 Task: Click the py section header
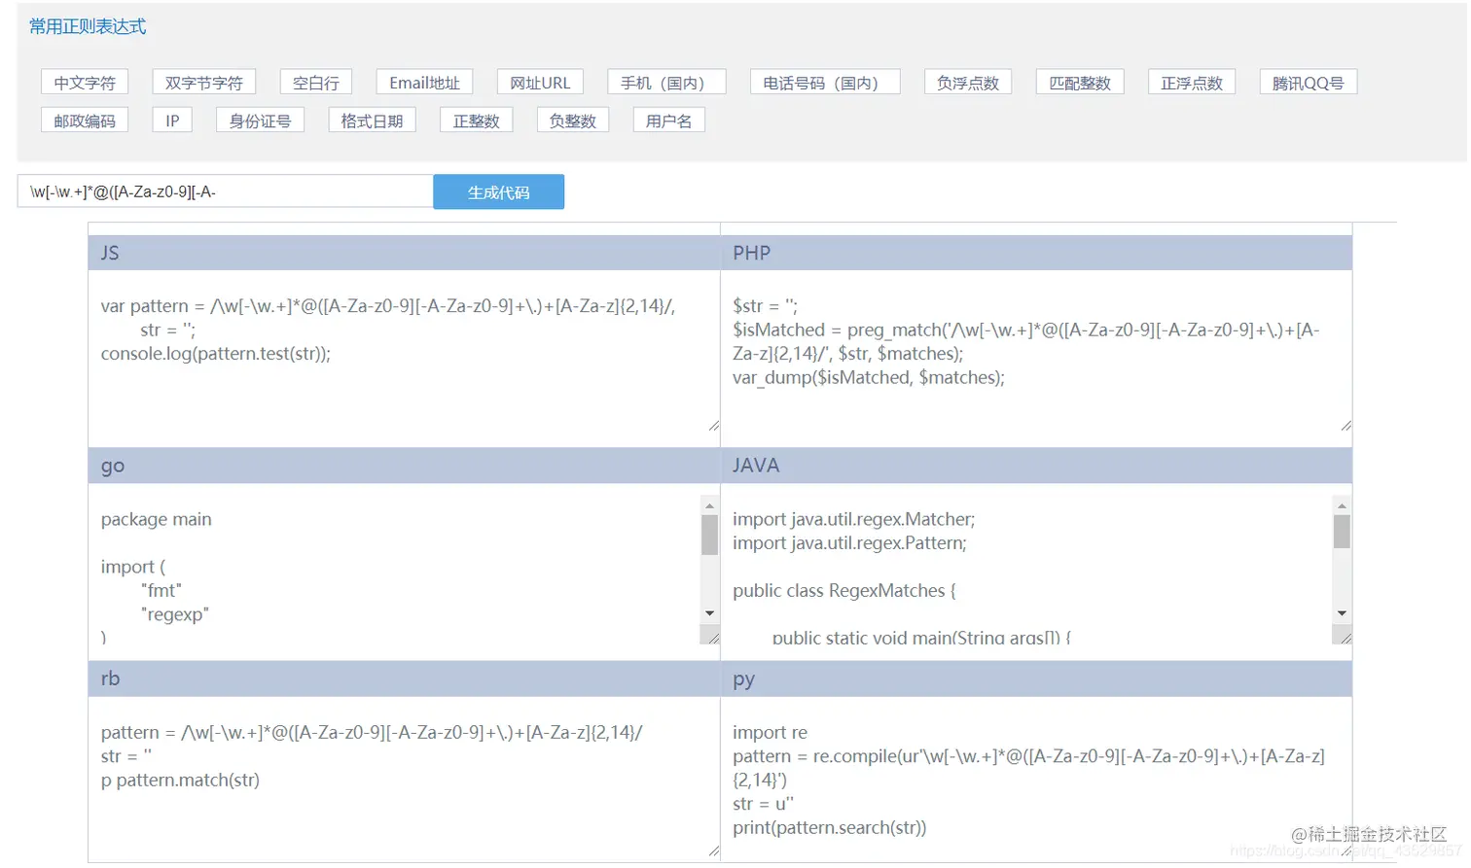pos(1036,678)
